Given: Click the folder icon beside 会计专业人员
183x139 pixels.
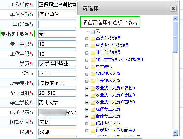Looking at the screenshot, I should tap(93, 117).
